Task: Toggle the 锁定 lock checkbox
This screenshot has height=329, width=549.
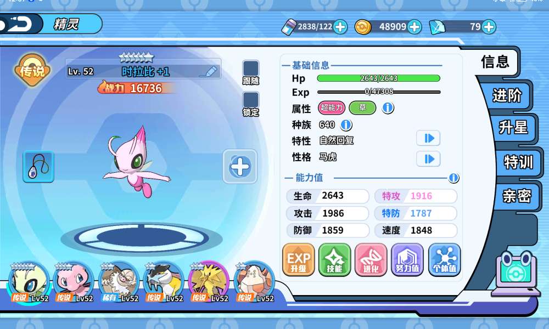Action: click(x=251, y=100)
